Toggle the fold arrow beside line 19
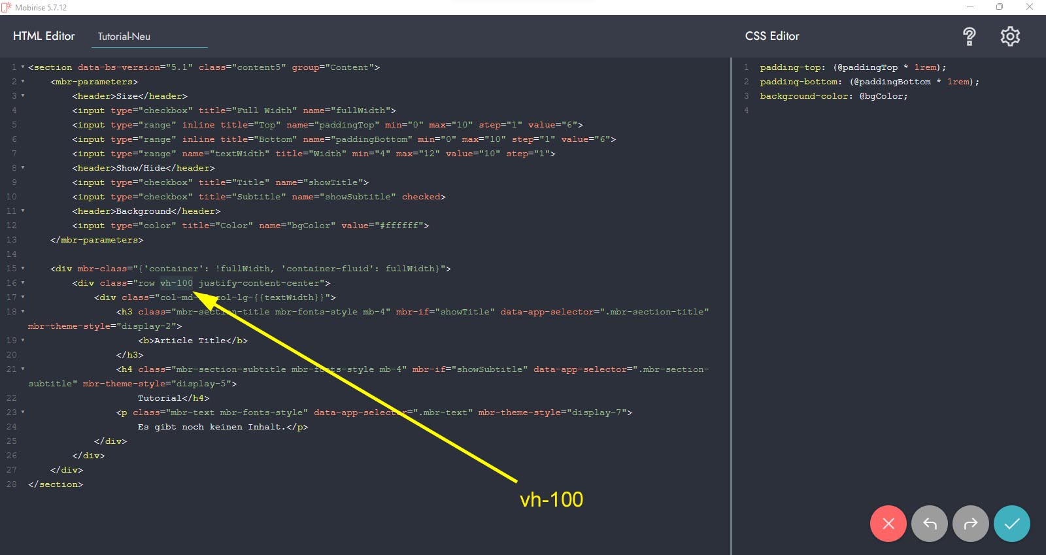1046x555 pixels. click(x=23, y=341)
